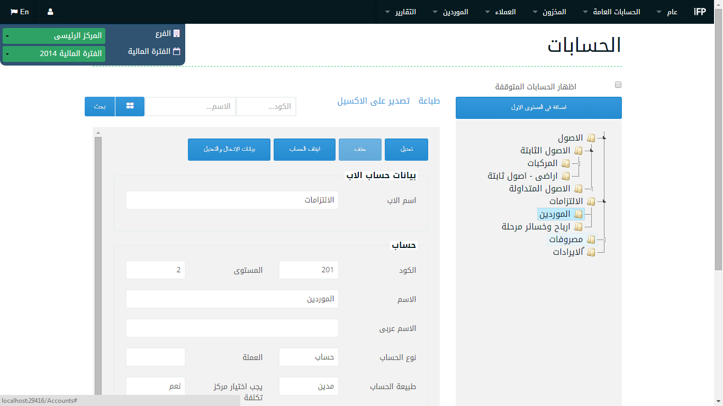This screenshot has height=406, width=723.
Task: Click the empty الاسم عربى field
Action: point(232,328)
